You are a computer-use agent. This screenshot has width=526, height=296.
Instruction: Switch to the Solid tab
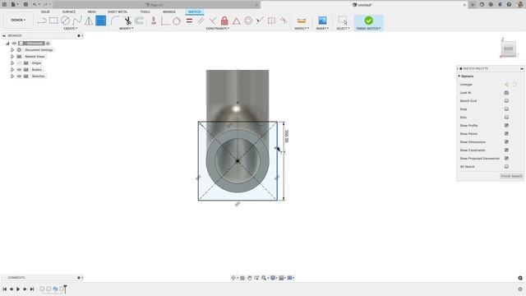[45, 12]
